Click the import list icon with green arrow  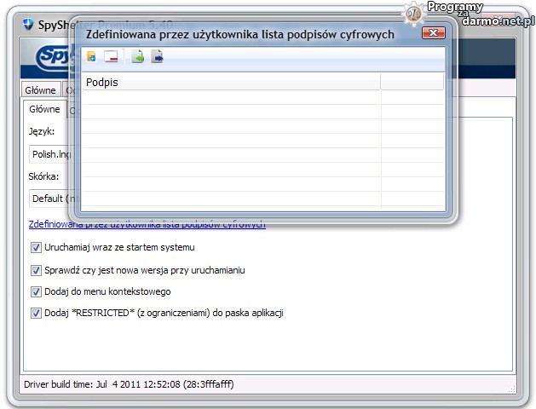tap(137, 57)
